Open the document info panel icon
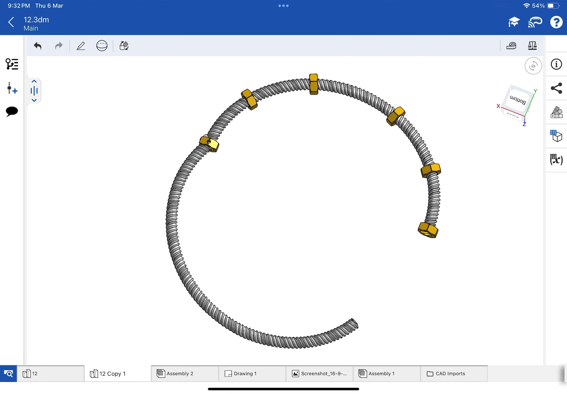The image size is (567, 394). pos(556,64)
